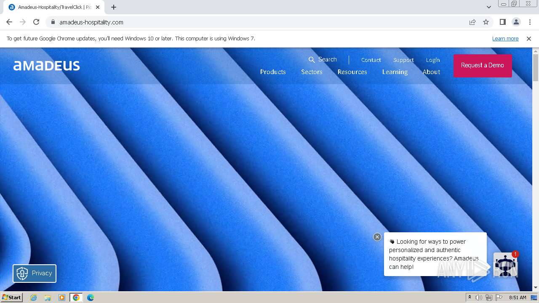The width and height of the screenshot is (539, 303).
Task: Close the Amadeus-Hospitality tab
Action: coord(98,7)
